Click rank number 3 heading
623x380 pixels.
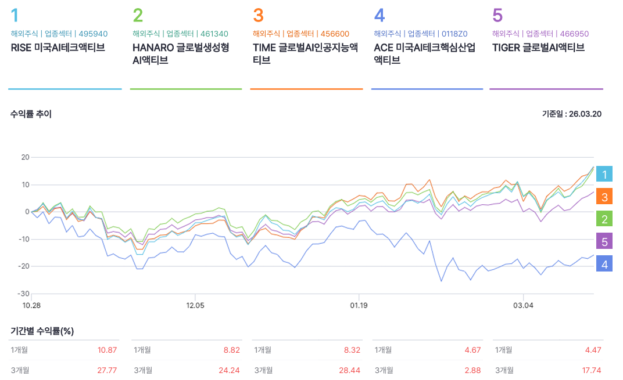point(258,16)
